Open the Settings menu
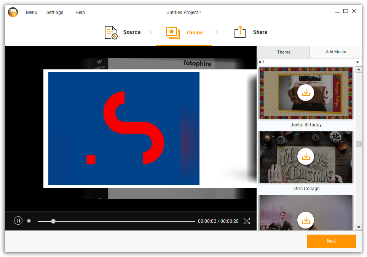Image resolution: width=367 pixels, height=257 pixels. [55, 13]
